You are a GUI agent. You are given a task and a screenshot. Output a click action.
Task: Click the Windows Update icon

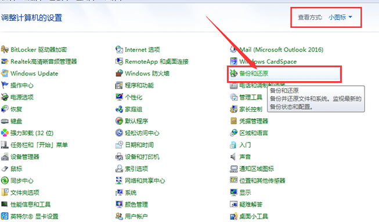5,74
